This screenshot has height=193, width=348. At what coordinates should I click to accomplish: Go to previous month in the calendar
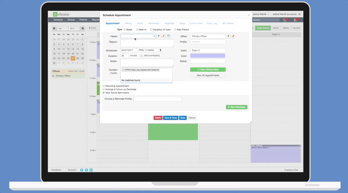pos(54,28)
